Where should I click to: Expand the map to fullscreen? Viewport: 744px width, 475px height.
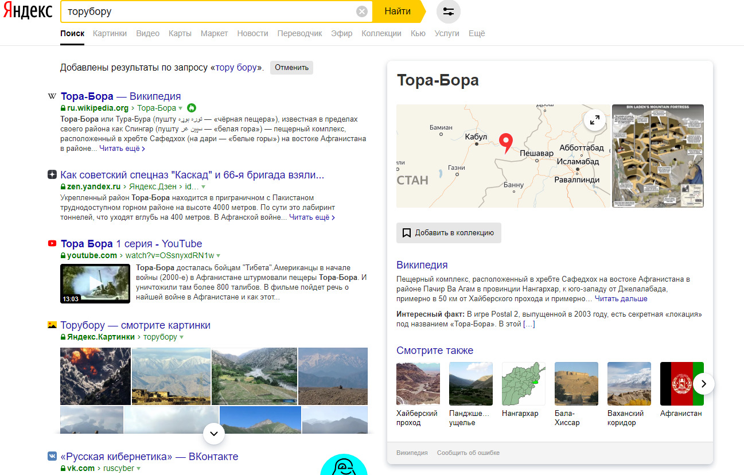(x=595, y=120)
